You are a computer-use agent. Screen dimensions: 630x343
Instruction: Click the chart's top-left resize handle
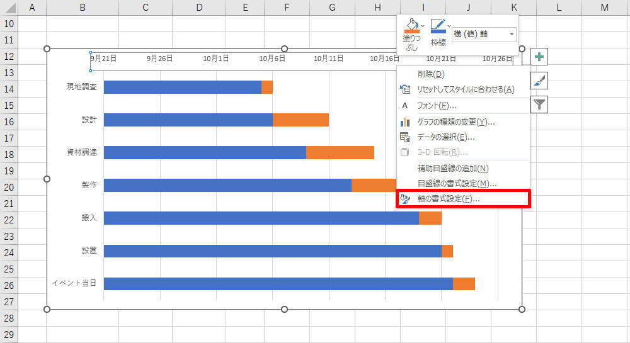tap(47, 48)
